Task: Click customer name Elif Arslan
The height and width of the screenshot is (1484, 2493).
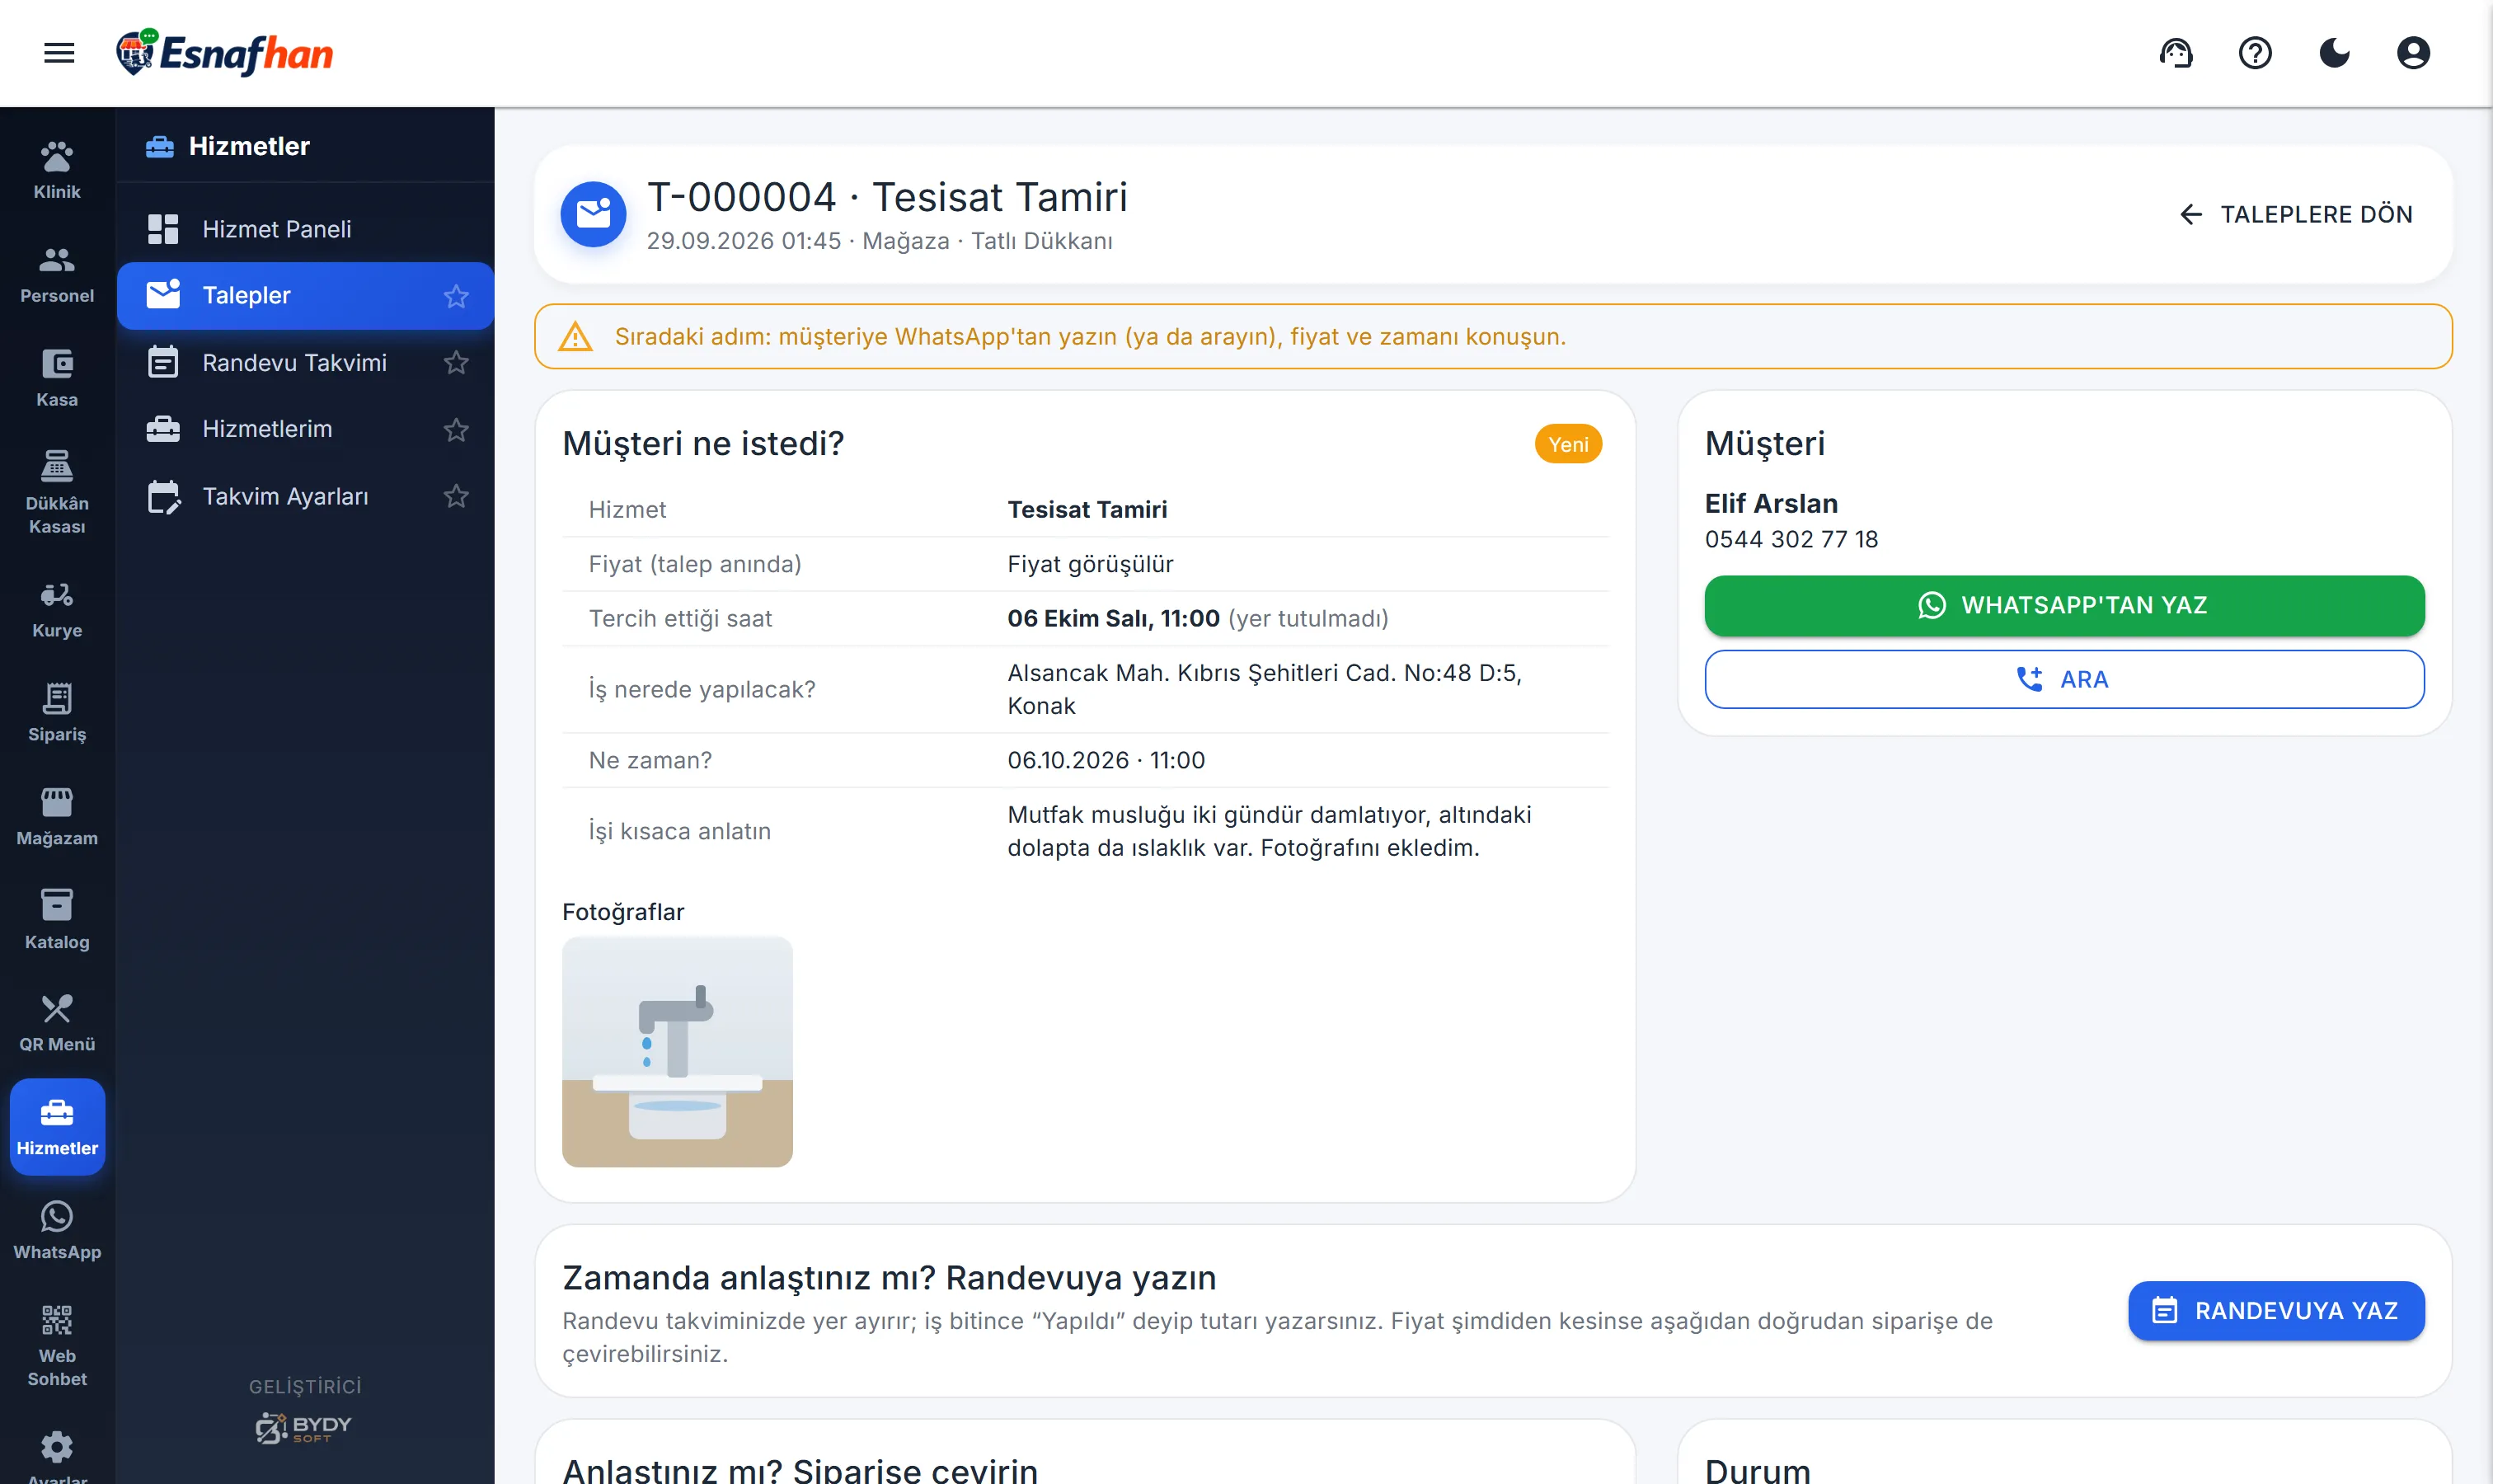Action: coord(1771,503)
